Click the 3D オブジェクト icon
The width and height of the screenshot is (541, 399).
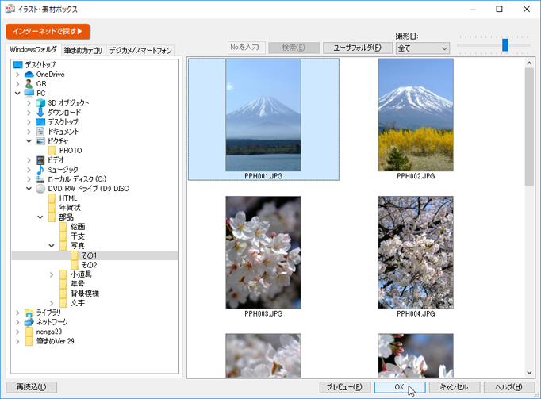[x=40, y=103]
